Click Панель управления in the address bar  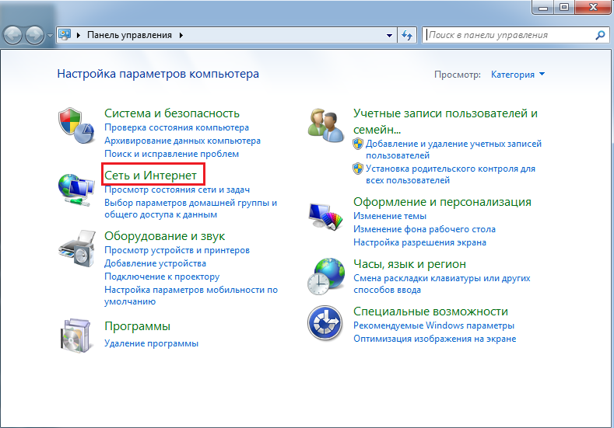coord(129,35)
